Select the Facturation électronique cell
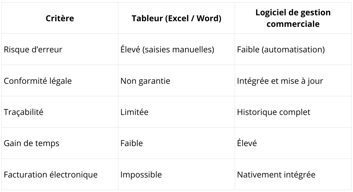Screen dimensions: 353x192 point(50,175)
